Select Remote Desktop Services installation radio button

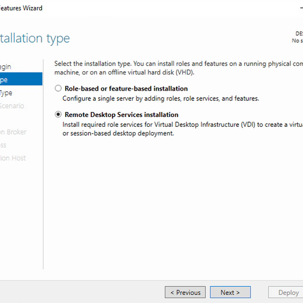tap(58, 114)
